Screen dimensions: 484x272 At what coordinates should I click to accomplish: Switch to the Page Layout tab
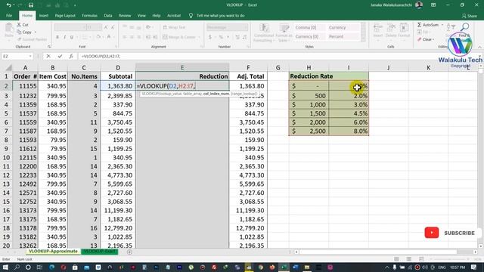[x=65, y=15]
